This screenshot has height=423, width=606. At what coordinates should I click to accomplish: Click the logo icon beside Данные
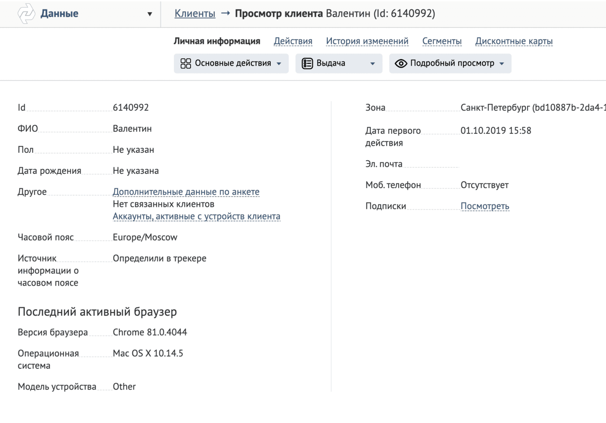[x=26, y=14]
